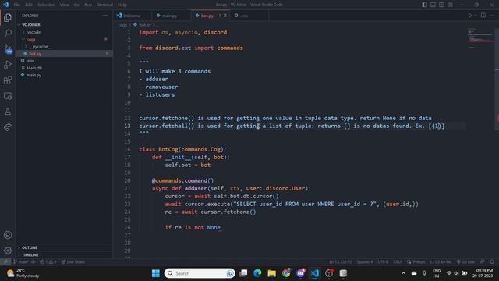
Task: Click the cogs breadcrumb above the editor
Action: coord(122,25)
